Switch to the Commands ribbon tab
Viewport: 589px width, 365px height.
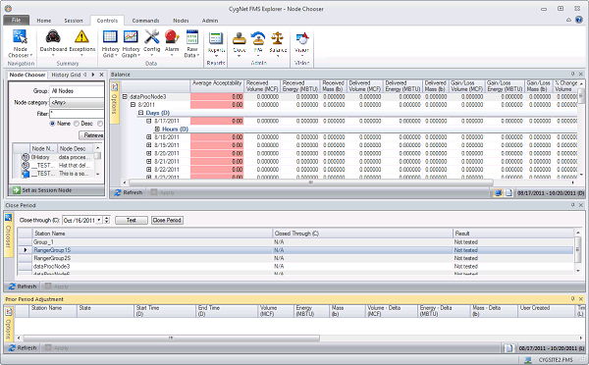pyautogui.click(x=145, y=21)
